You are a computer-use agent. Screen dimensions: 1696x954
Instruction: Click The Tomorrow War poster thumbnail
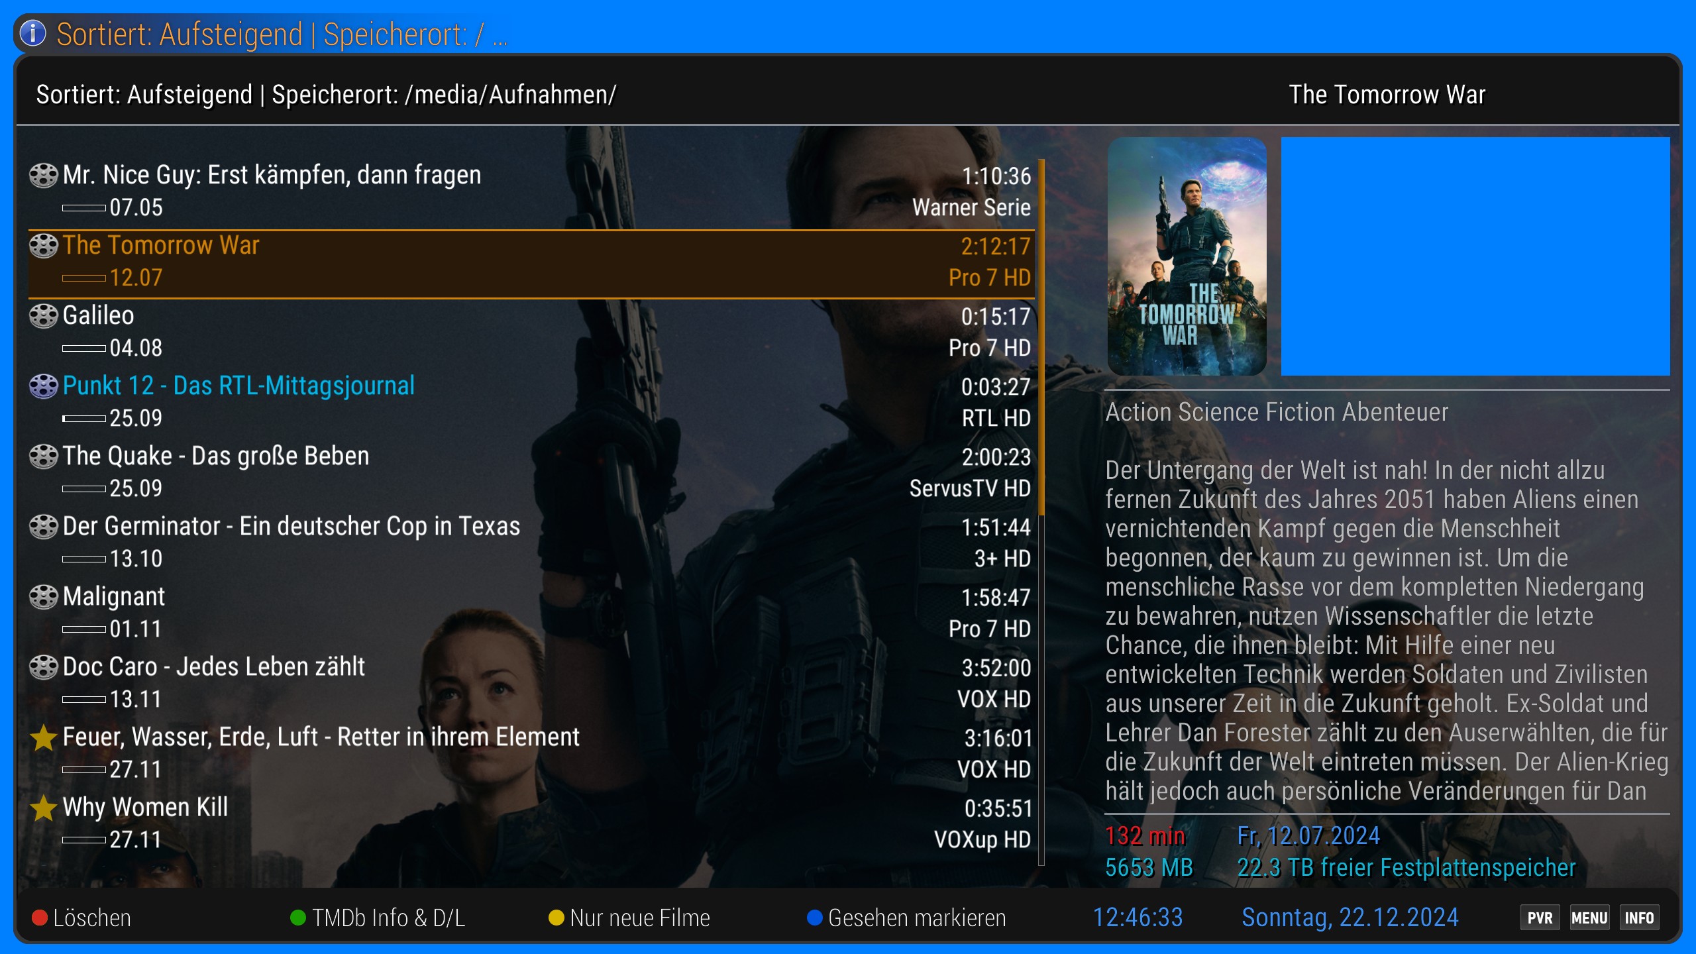click(x=1187, y=256)
